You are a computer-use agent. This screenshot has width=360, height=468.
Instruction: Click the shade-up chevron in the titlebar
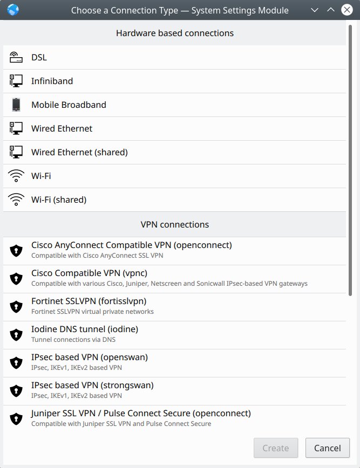tap(330, 10)
